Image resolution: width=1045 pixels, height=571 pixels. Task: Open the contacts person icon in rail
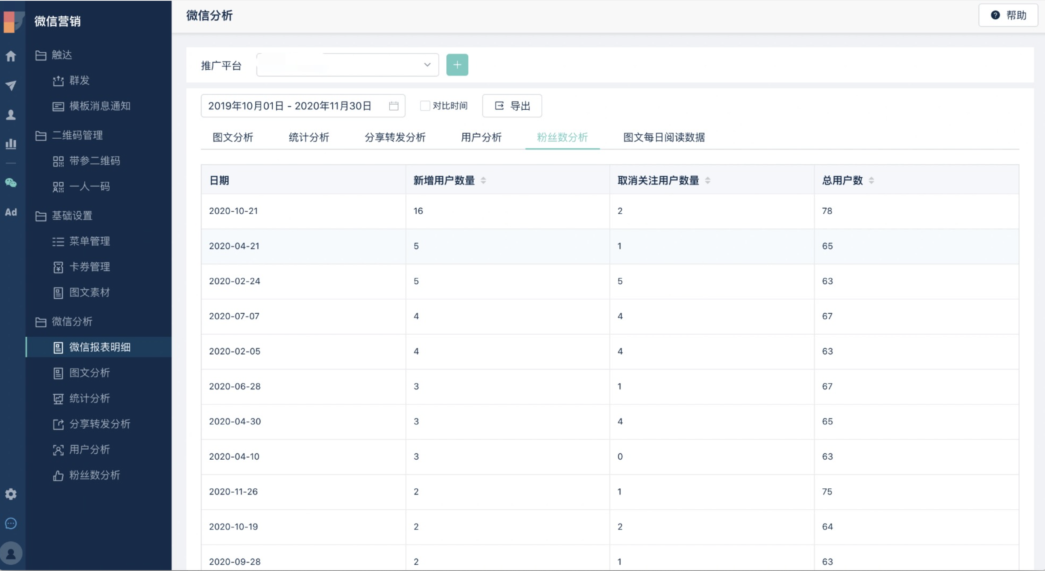11,115
